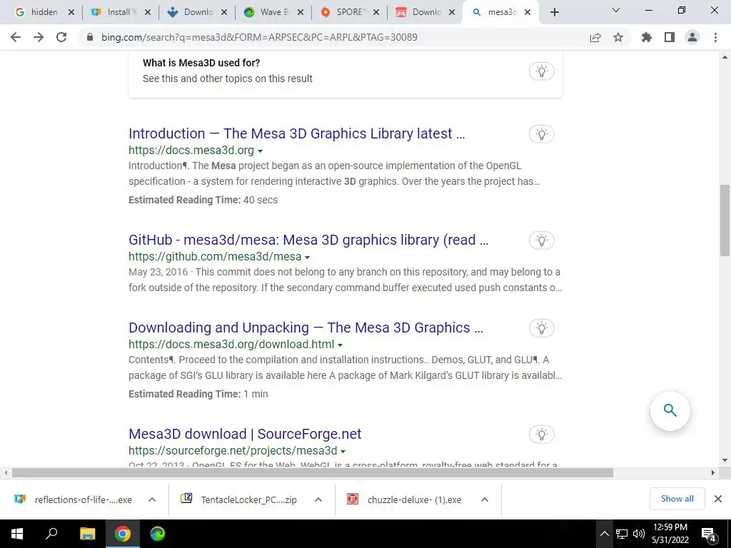Click What is Mesa3D used for? topic
This screenshot has width=731, height=548.
point(201,63)
